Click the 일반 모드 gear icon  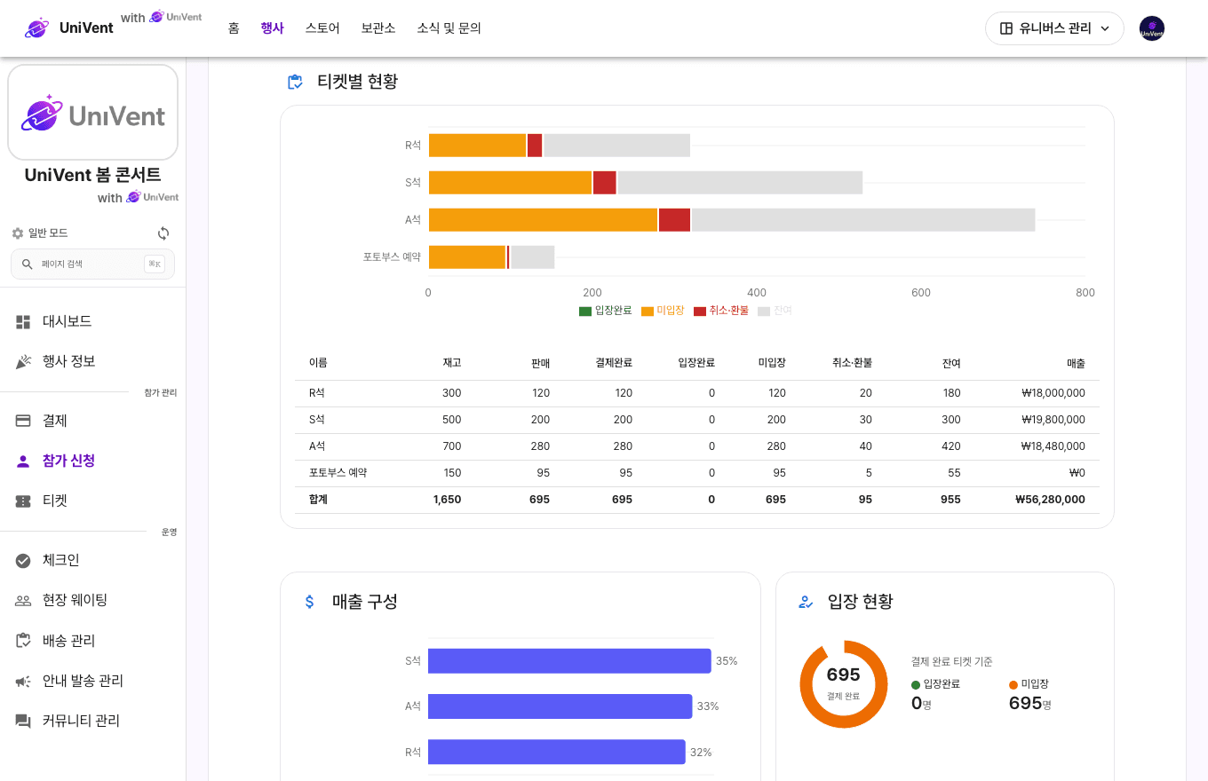coord(18,233)
